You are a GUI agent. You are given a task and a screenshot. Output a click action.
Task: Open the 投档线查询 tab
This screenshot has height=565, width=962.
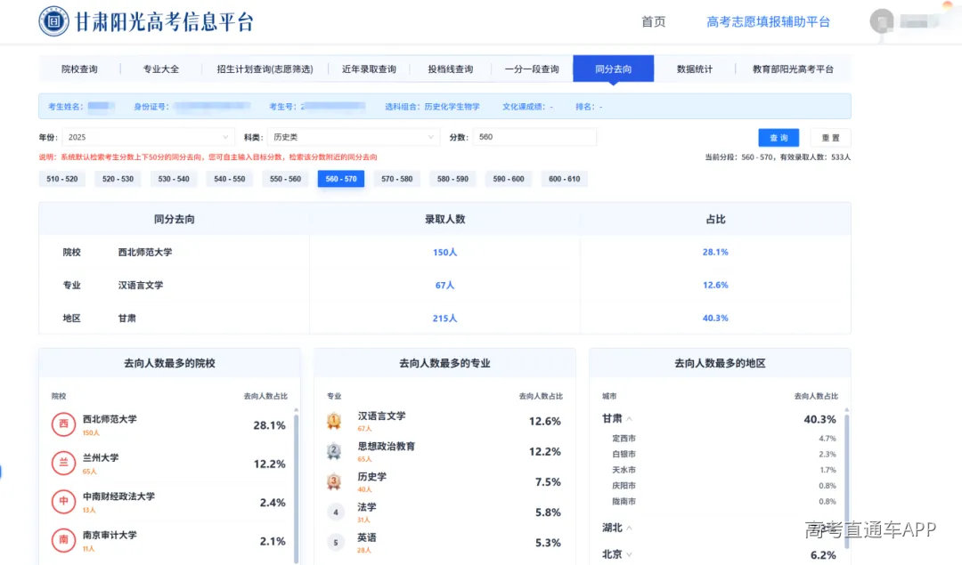click(x=451, y=69)
